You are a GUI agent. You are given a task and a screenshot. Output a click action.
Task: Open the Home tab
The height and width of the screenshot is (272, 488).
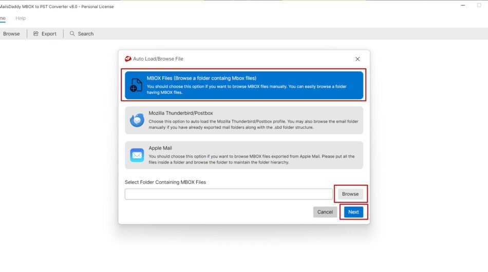point(3,18)
